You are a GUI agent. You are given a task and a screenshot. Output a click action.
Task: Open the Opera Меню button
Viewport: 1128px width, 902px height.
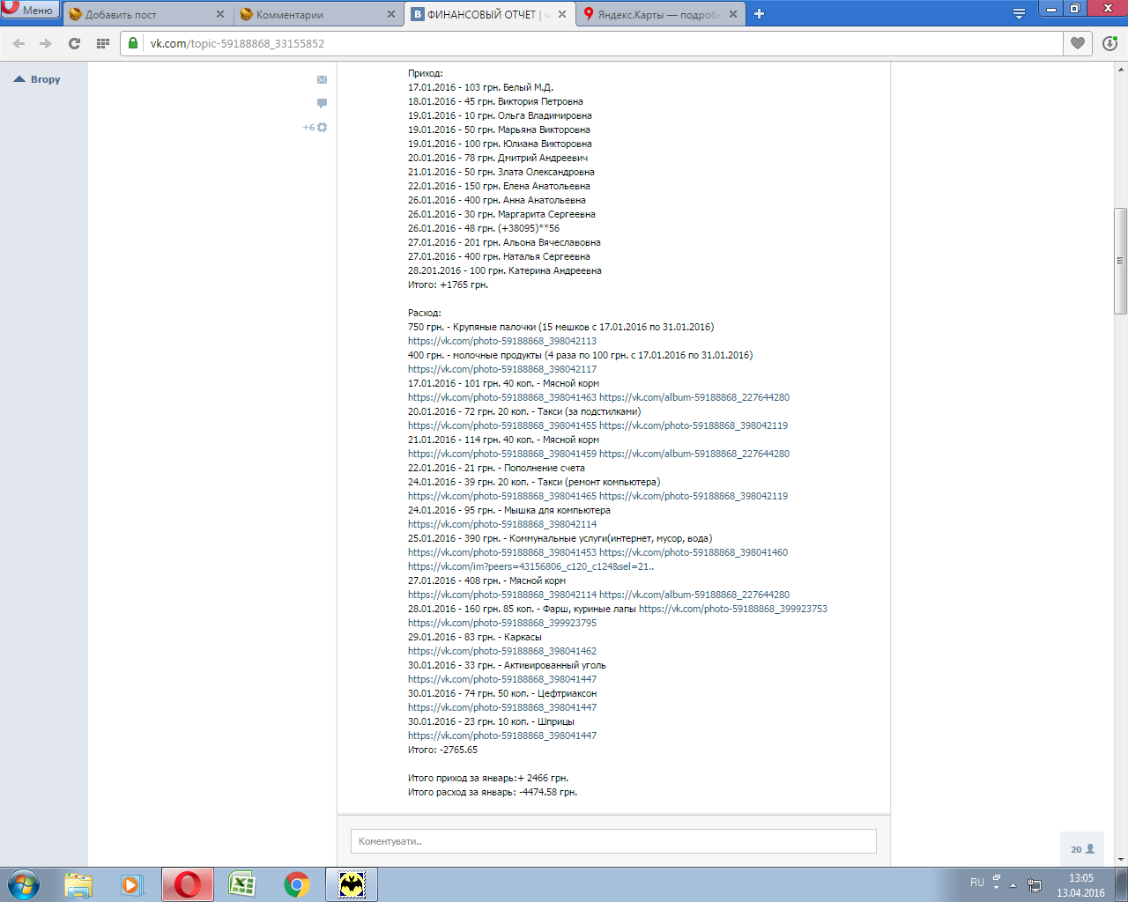[x=30, y=11]
